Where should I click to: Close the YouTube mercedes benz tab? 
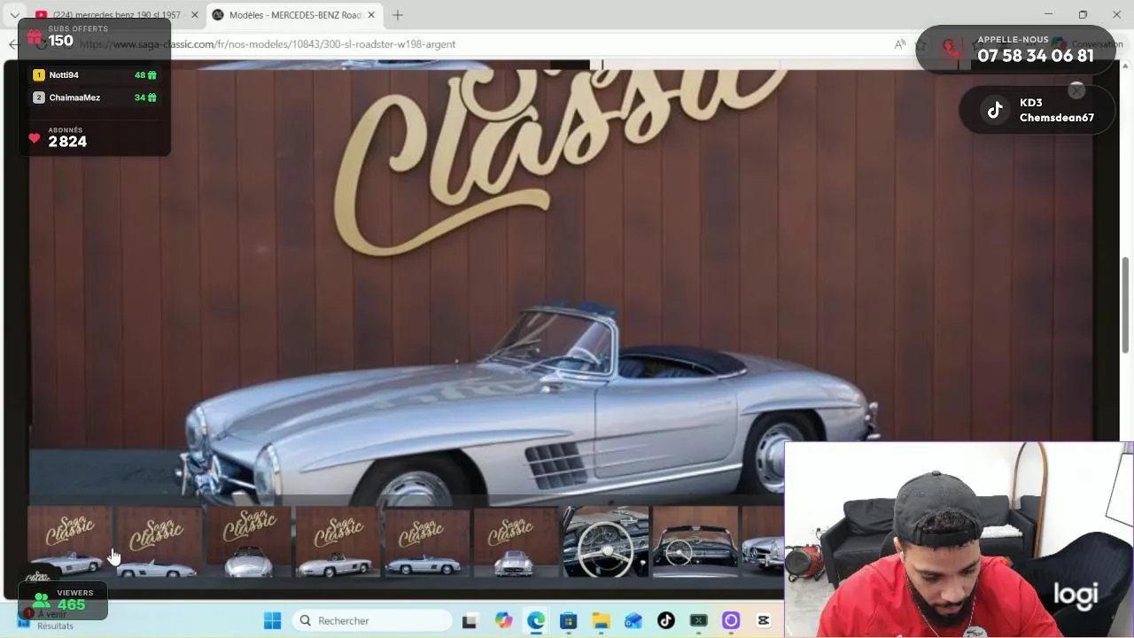click(x=195, y=15)
